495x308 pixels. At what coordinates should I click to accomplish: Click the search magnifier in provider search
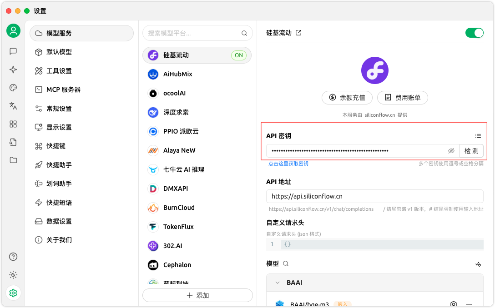coord(244,33)
